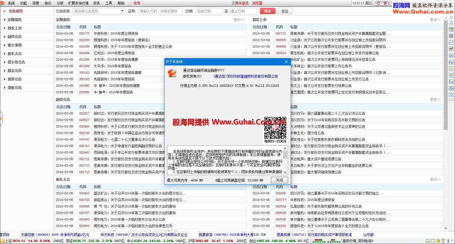This screenshot has height=244, width=455.
Task: Click the orange 自 self-selected stocks icon
Action: click(x=451, y=75)
